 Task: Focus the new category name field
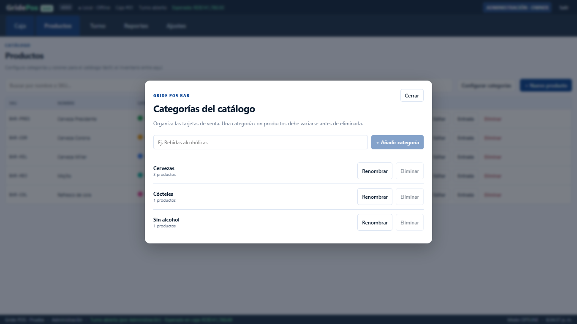[x=261, y=142]
